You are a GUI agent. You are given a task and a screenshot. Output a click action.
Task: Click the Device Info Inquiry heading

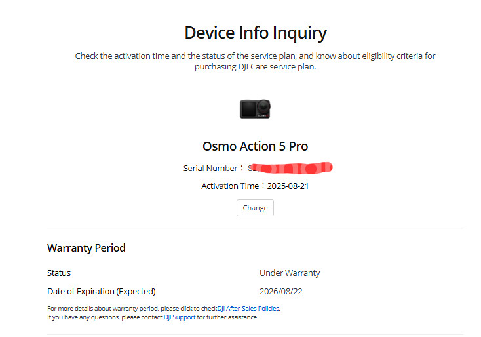tap(255, 33)
